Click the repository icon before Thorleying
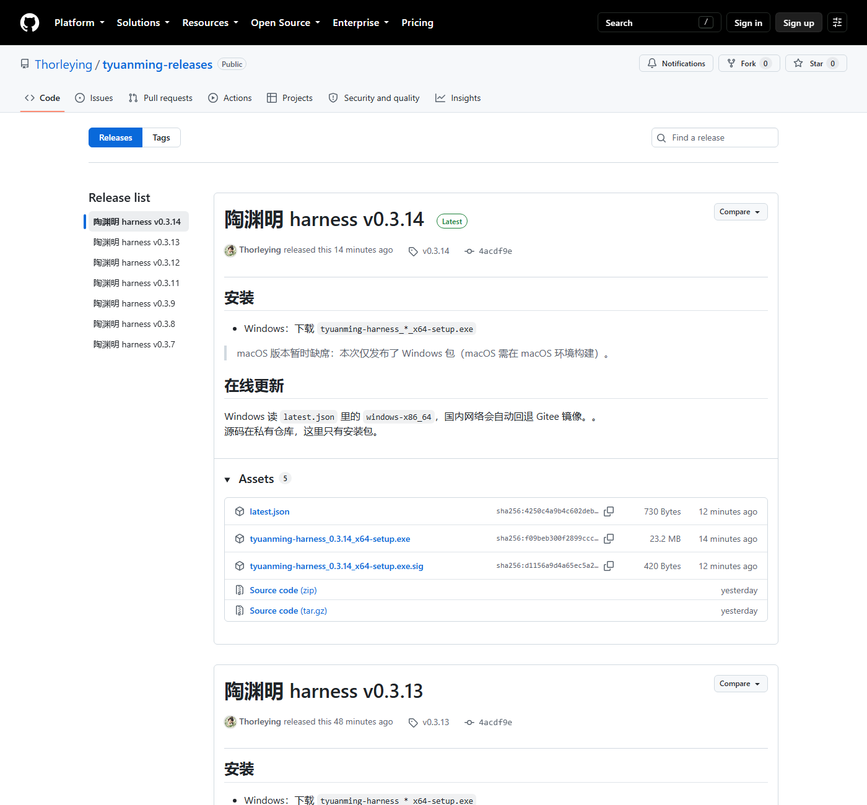Screen dimensions: 867x805 tap(25, 64)
